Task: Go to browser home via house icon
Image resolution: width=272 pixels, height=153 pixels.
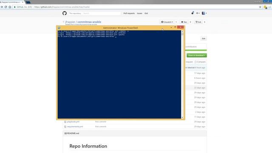Action: click(x=10, y=7)
